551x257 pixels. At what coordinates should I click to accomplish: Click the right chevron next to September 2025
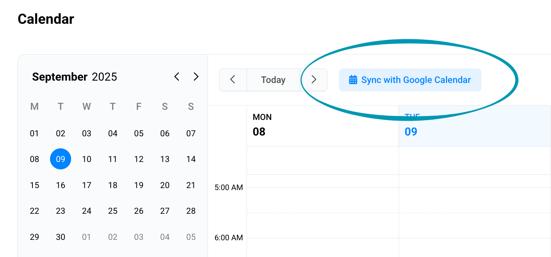pyautogui.click(x=196, y=77)
